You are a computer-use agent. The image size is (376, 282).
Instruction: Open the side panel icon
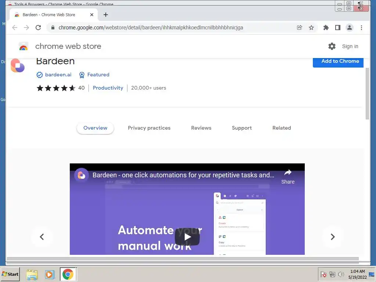click(x=338, y=28)
